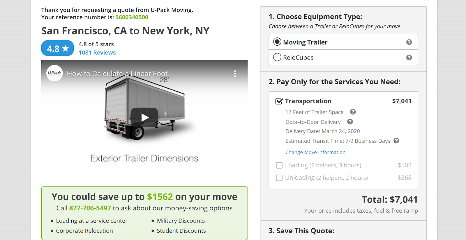Click the phone number 877-706-5497
This screenshot has width=466, height=240.
click(90, 208)
